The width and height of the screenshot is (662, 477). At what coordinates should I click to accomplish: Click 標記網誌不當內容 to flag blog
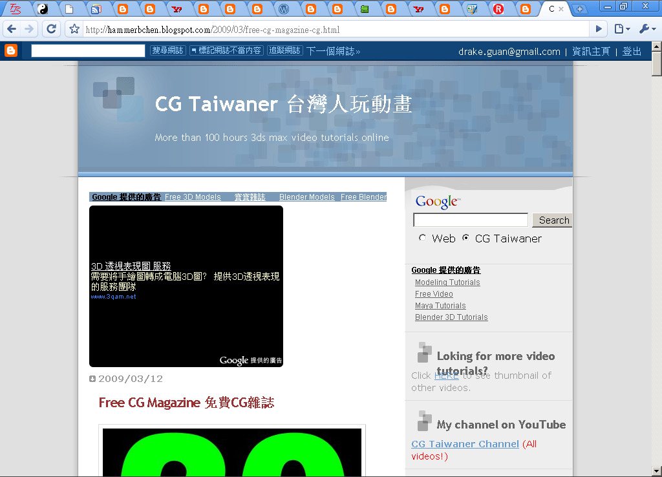pos(226,50)
